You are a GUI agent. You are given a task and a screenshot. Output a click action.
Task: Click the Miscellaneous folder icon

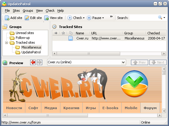point(18,47)
